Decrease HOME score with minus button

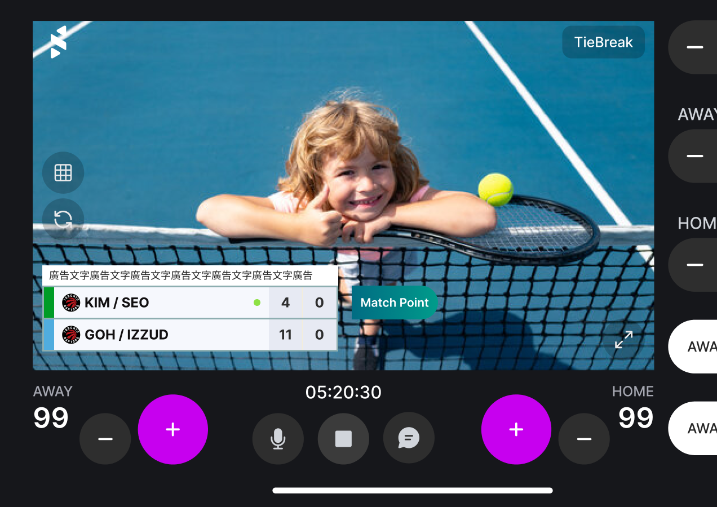pyautogui.click(x=584, y=438)
